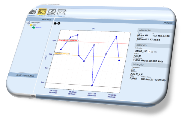Open the Varredura sweep icon
The image size is (182, 119).
tap(52, 12)
